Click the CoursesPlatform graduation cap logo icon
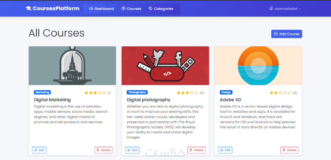The height and width of the screenshot is (160, 331). (x=29, y=8)
